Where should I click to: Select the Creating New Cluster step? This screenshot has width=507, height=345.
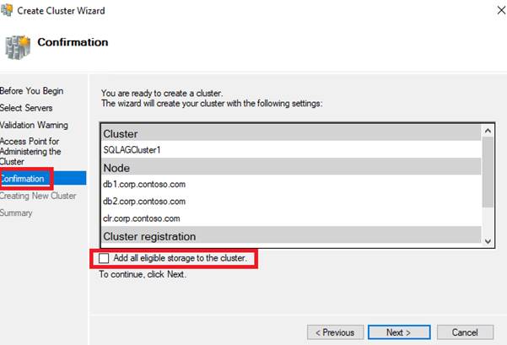(38, 196)
